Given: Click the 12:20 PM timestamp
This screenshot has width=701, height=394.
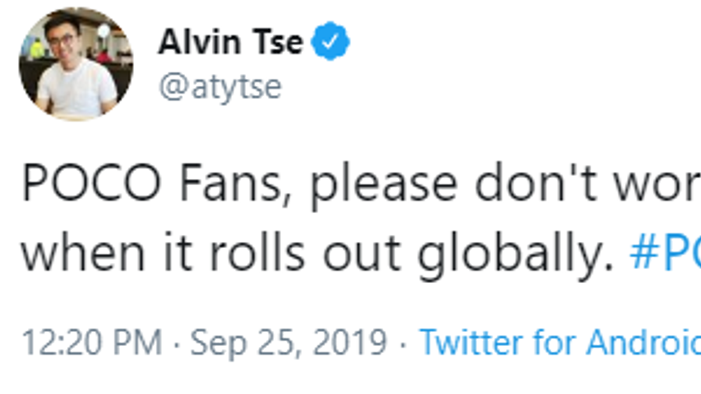Looking at the screenshot, I should pyautogui.click(x=92, y=342).
